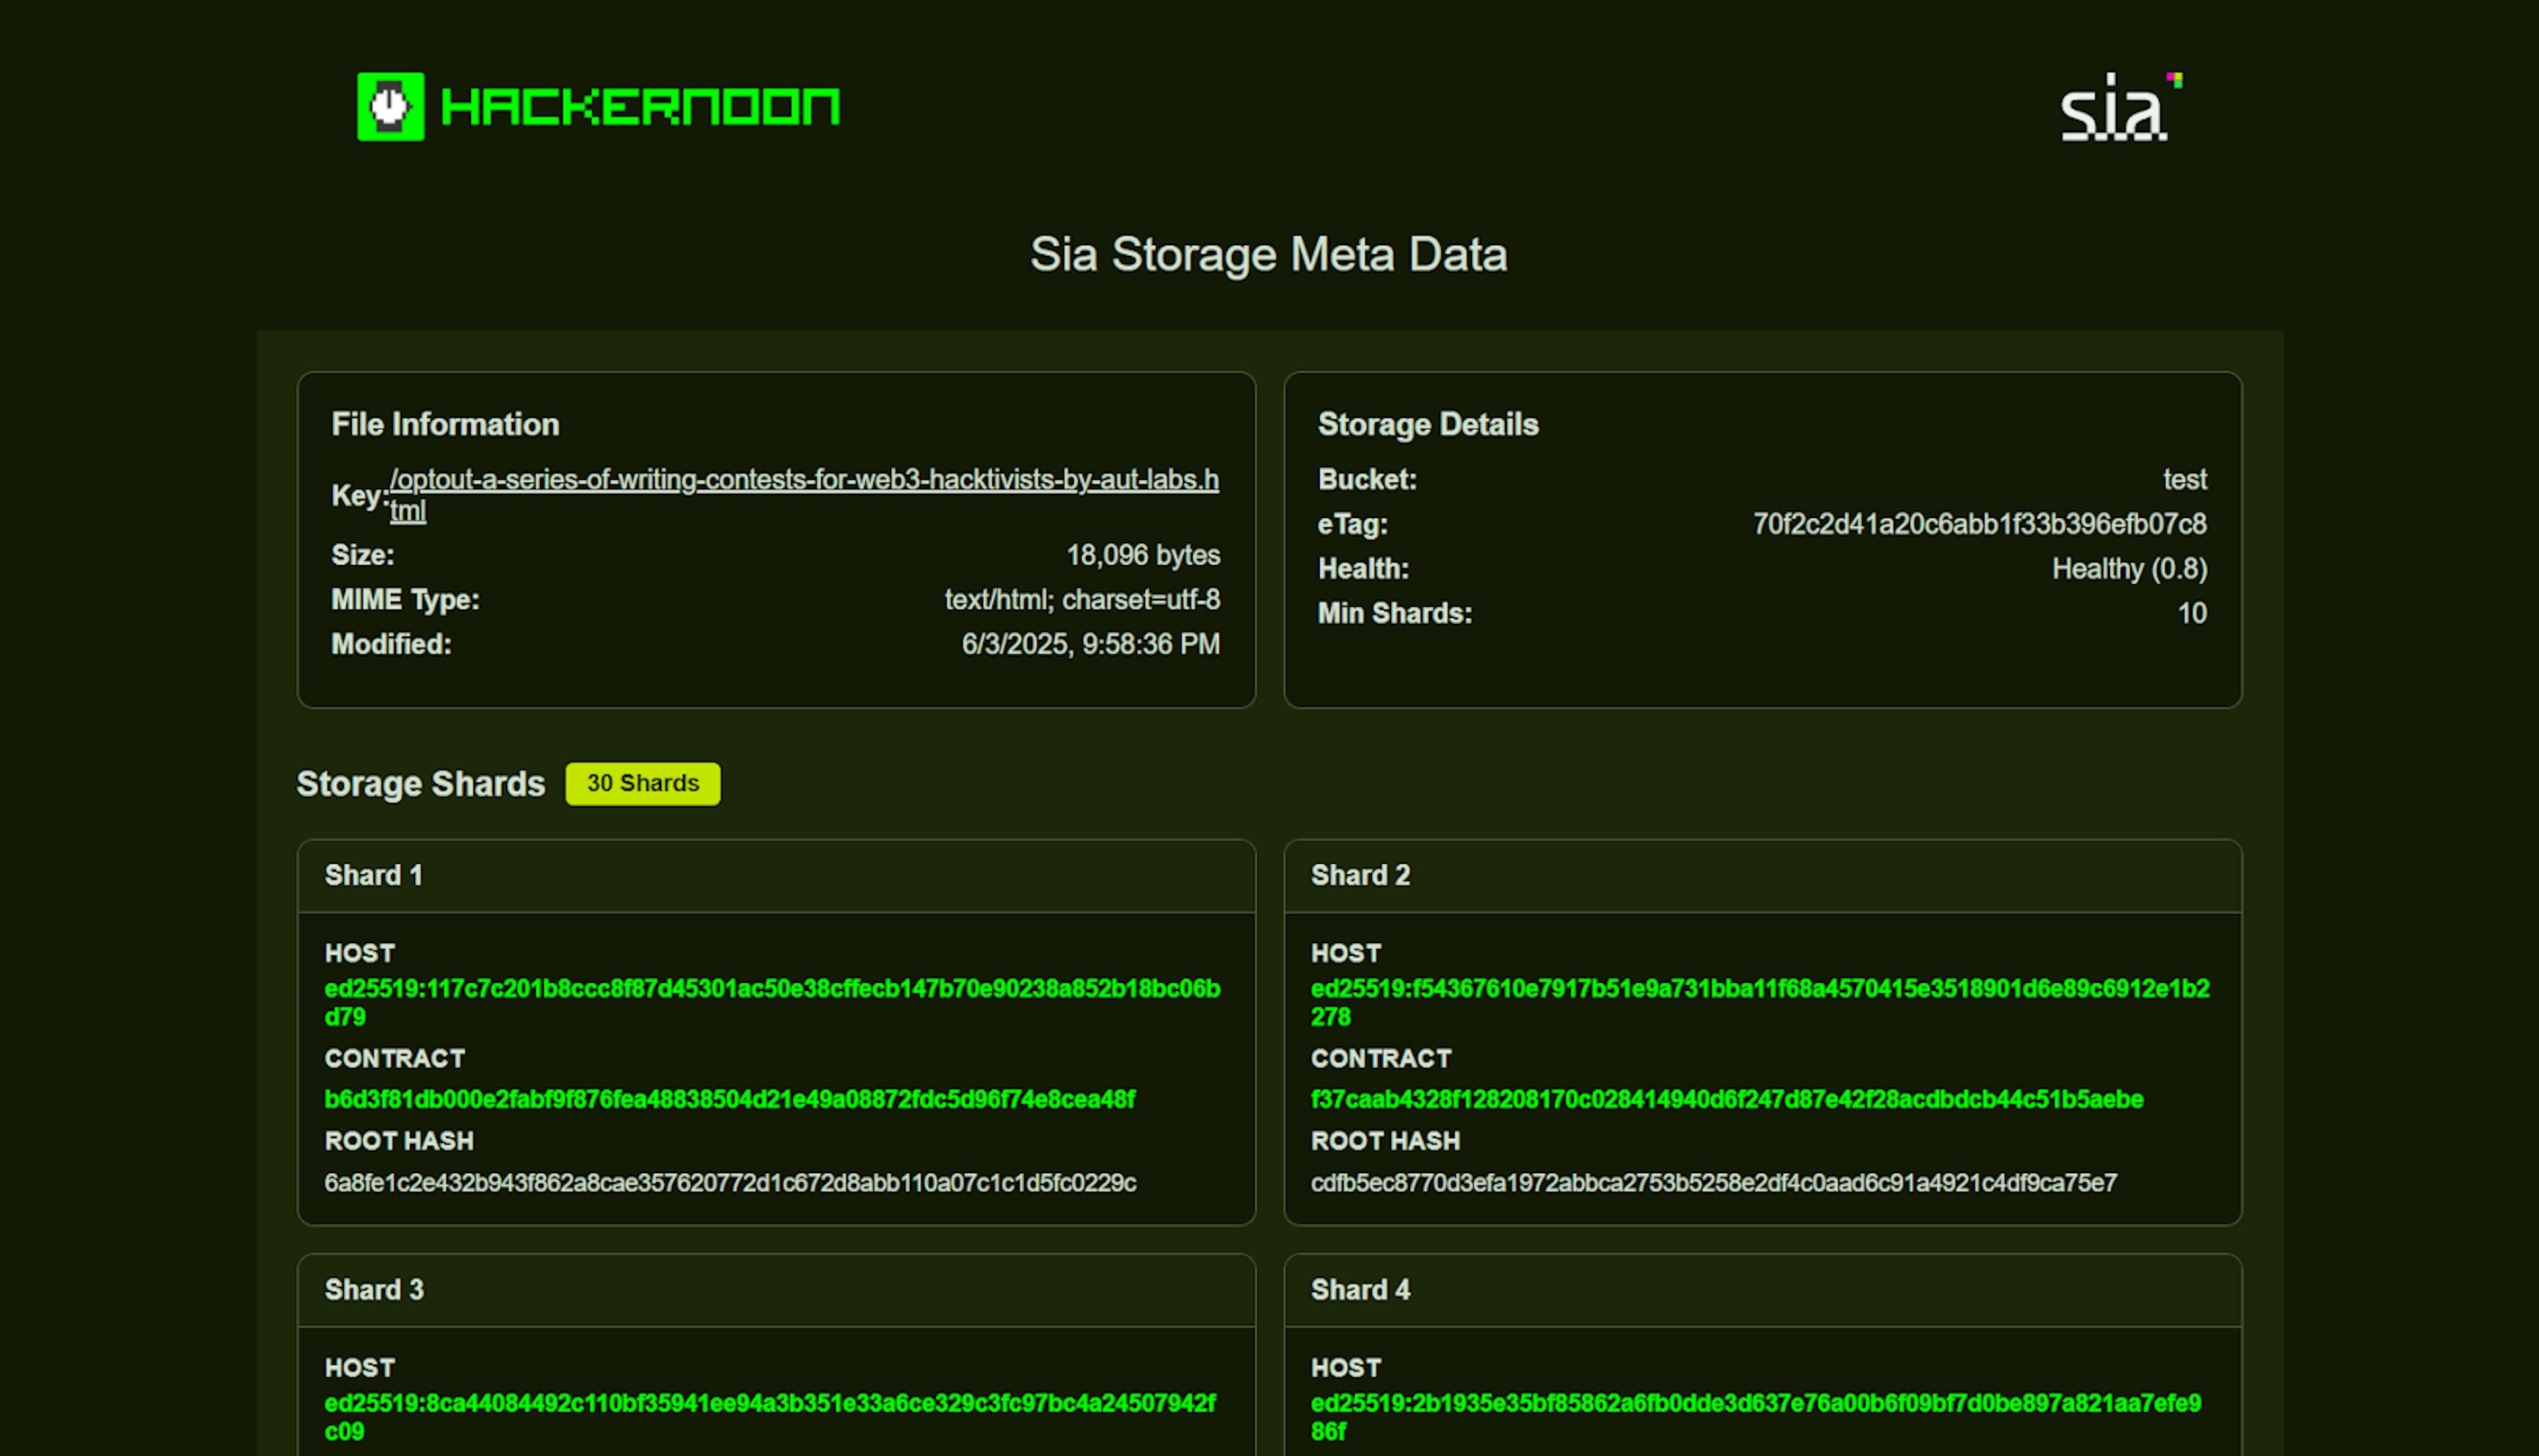
Task: Select Shard 4 host key ed25519:2b1935e35bf8
Action: (1755, 1417)
